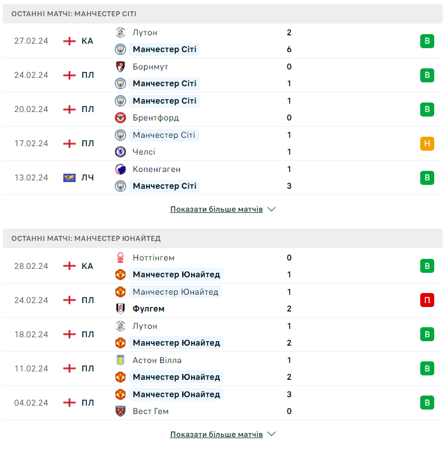Click the red 'П' loss badge

pyautogui.click(x=427, y=300)
